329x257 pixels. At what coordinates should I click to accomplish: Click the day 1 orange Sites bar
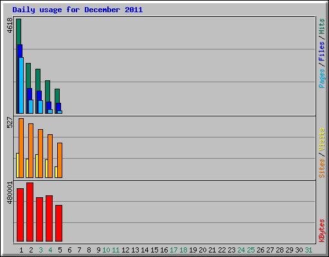[21, 148]
